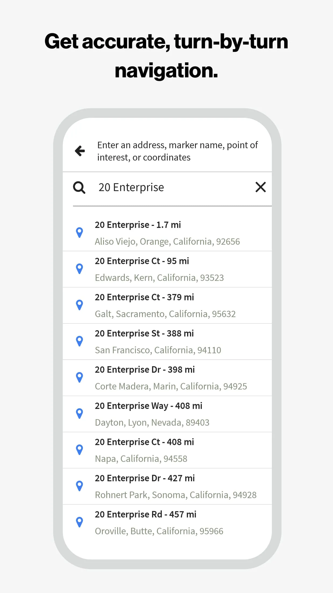The image size is (333, 593).
Task: Tap the pin marker for the Napa result
Action: coord(80,449)
